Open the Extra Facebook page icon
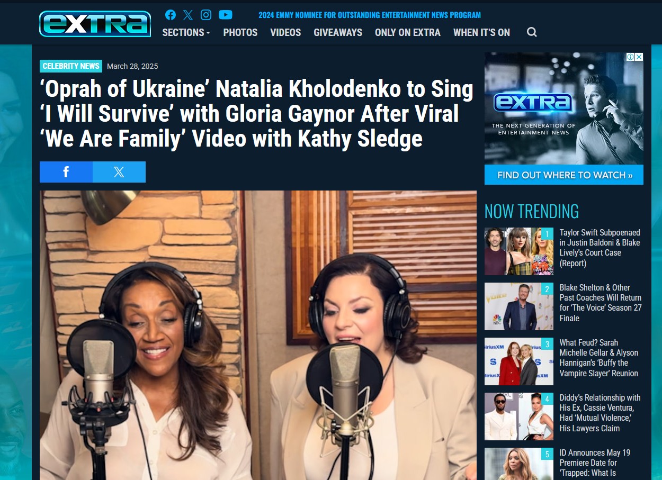Viewport: 662px width, 480px height. click(171, 15)
